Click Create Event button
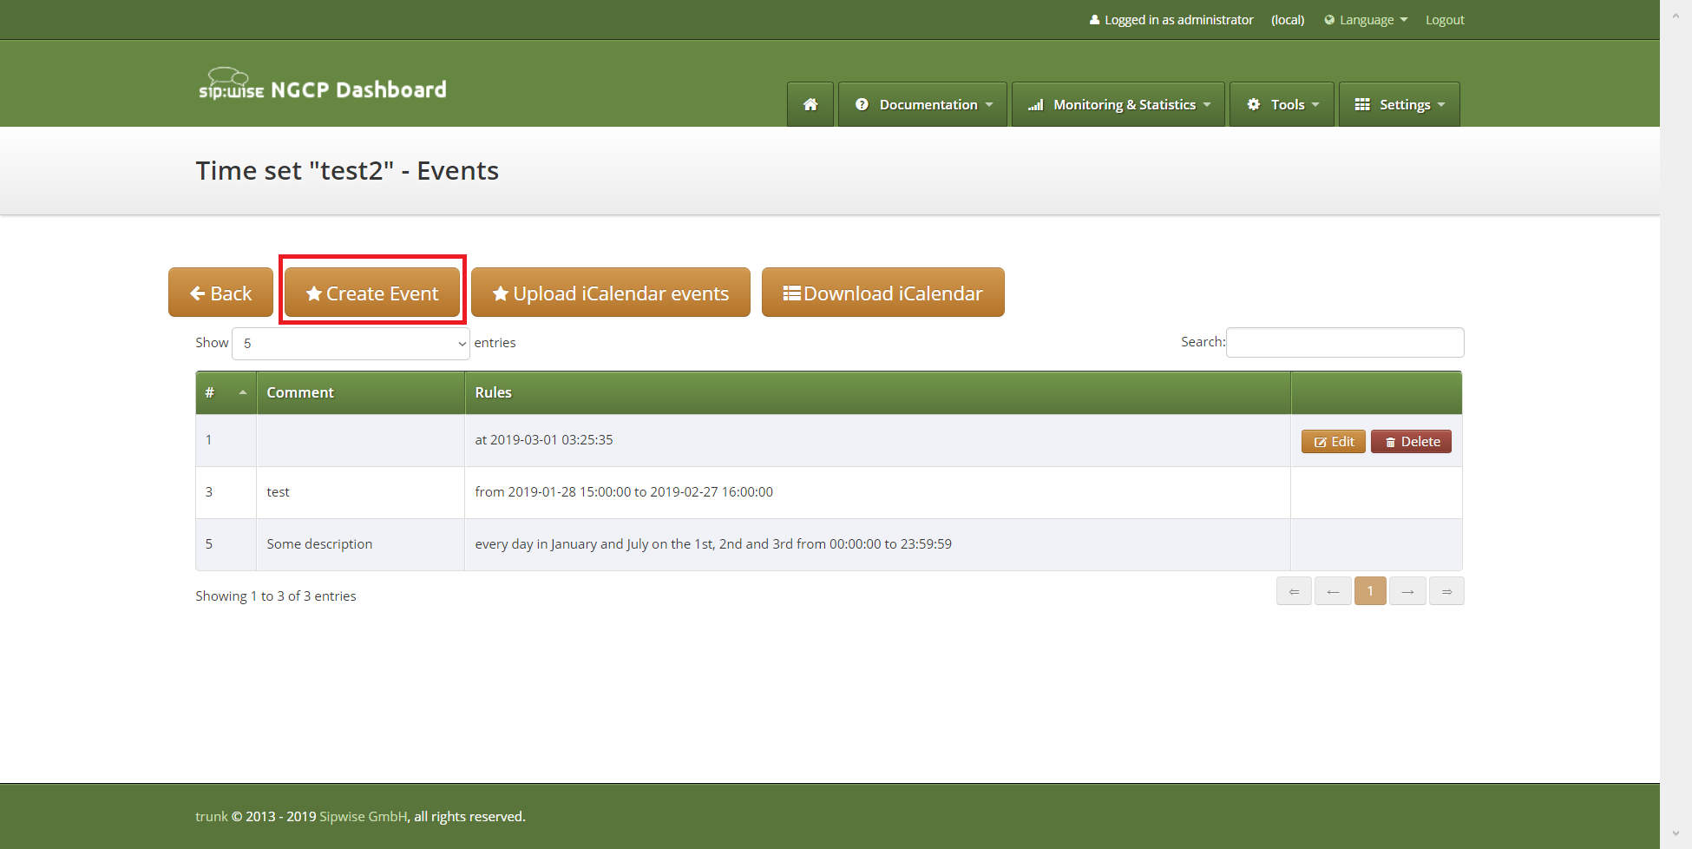Image resolution: width=1692 pixels, height=849 pixels. point(372,293)
